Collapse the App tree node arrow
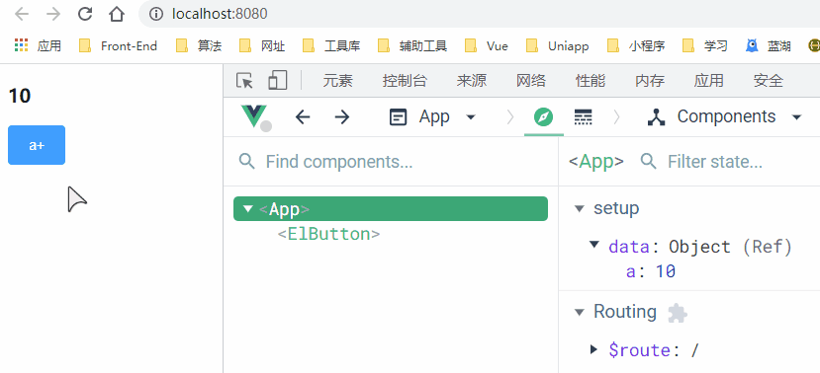The image size is (820, 373). pyautogui.click(x=248, y=208)
